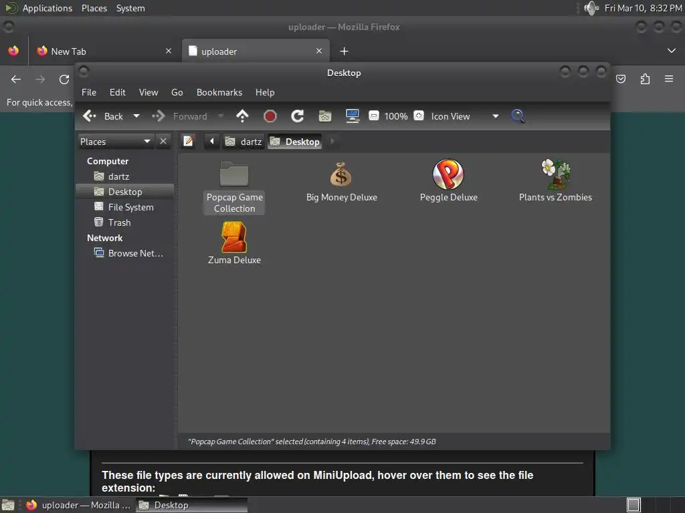Select File System in the sidebar
The width and height of the screenshot is (685, 513).
125,207
